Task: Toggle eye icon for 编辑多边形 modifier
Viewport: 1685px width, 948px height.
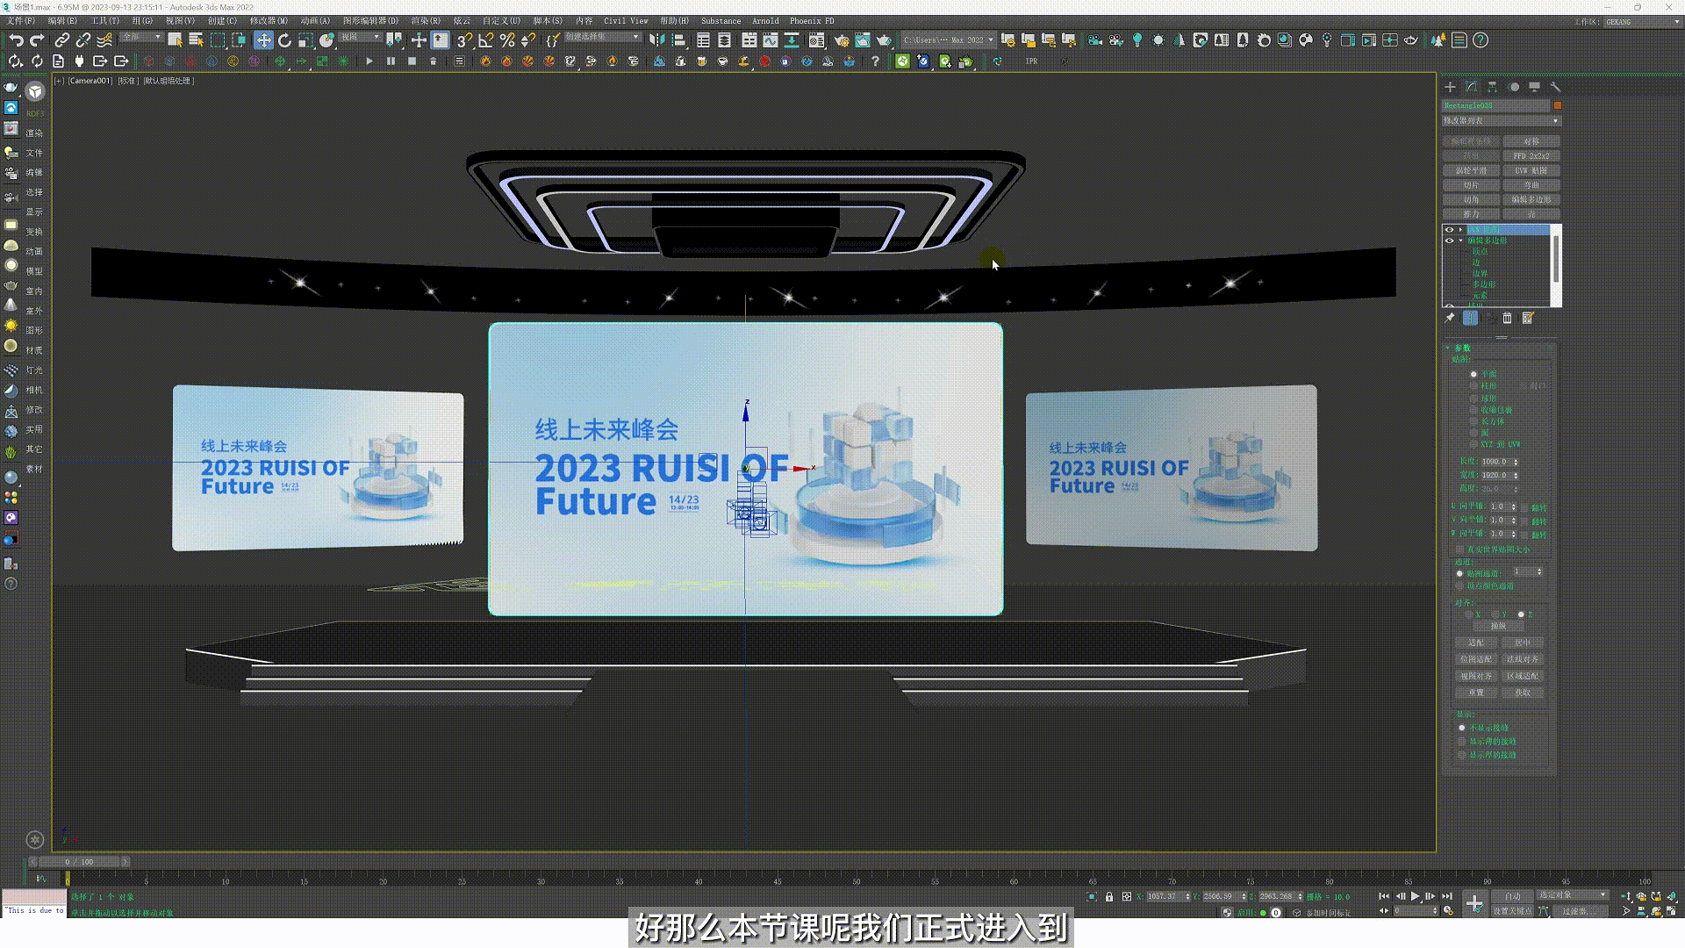Action: pos(1449,241)
